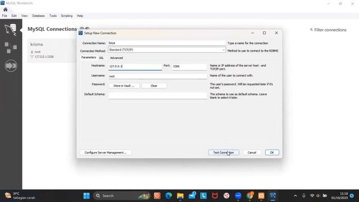Switch to the Advanced tab
The height and width of the screenshot is (202, 359).
coord(117,58)
